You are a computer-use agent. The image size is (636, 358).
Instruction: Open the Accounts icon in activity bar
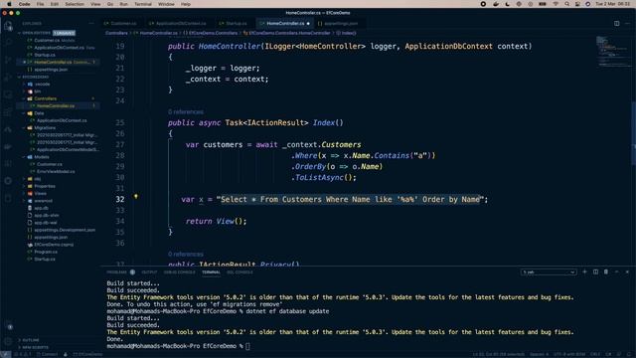pyautogui.click(x=8, y=326)
